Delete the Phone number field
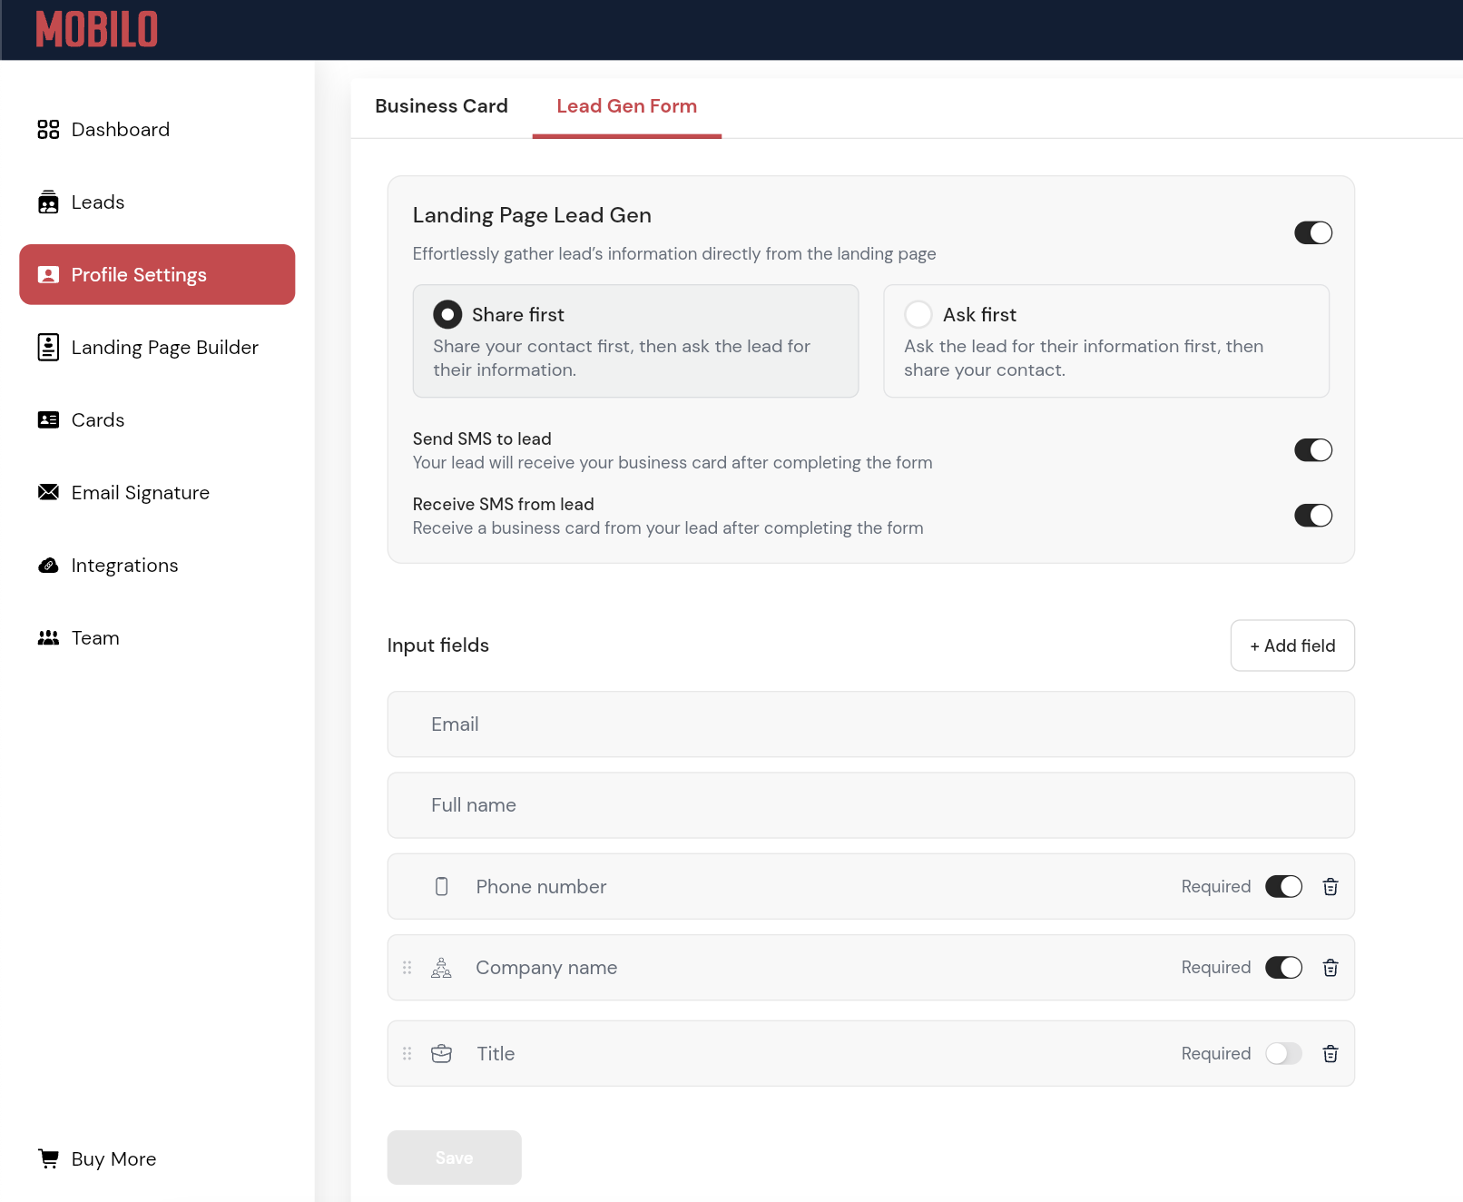This screenshot has width=1463, height=1202. tap(1330, 887)
